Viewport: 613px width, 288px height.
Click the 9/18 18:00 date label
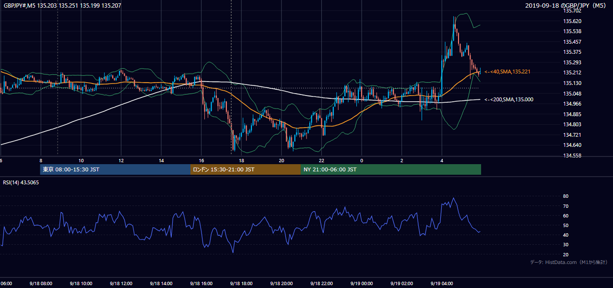pos(241,284)
